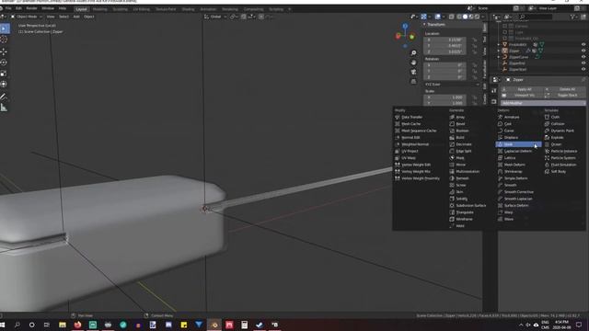Expand the Zipper tree item
The image size is (589, 331).
coord(499,51)
